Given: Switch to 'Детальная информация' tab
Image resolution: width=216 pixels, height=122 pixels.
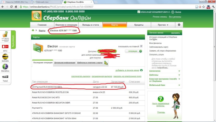Looking at the screenshot, I should tap(65, 63).
